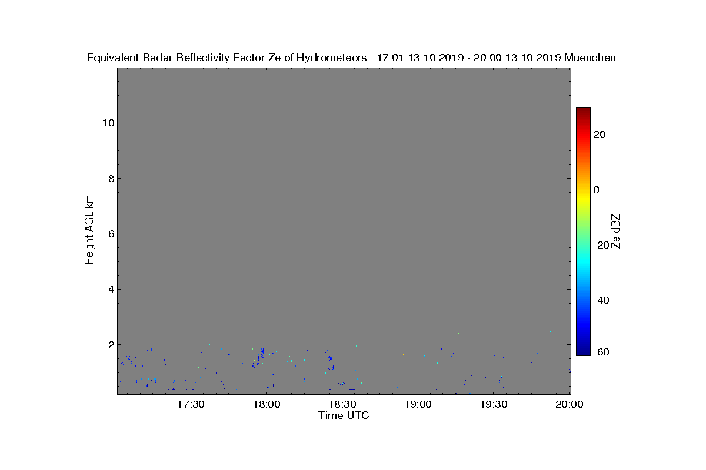Click the 20:00 time axis label
The height and width of the screenshot is (470, 706).
pyautogui.click(x=570, y=404)
